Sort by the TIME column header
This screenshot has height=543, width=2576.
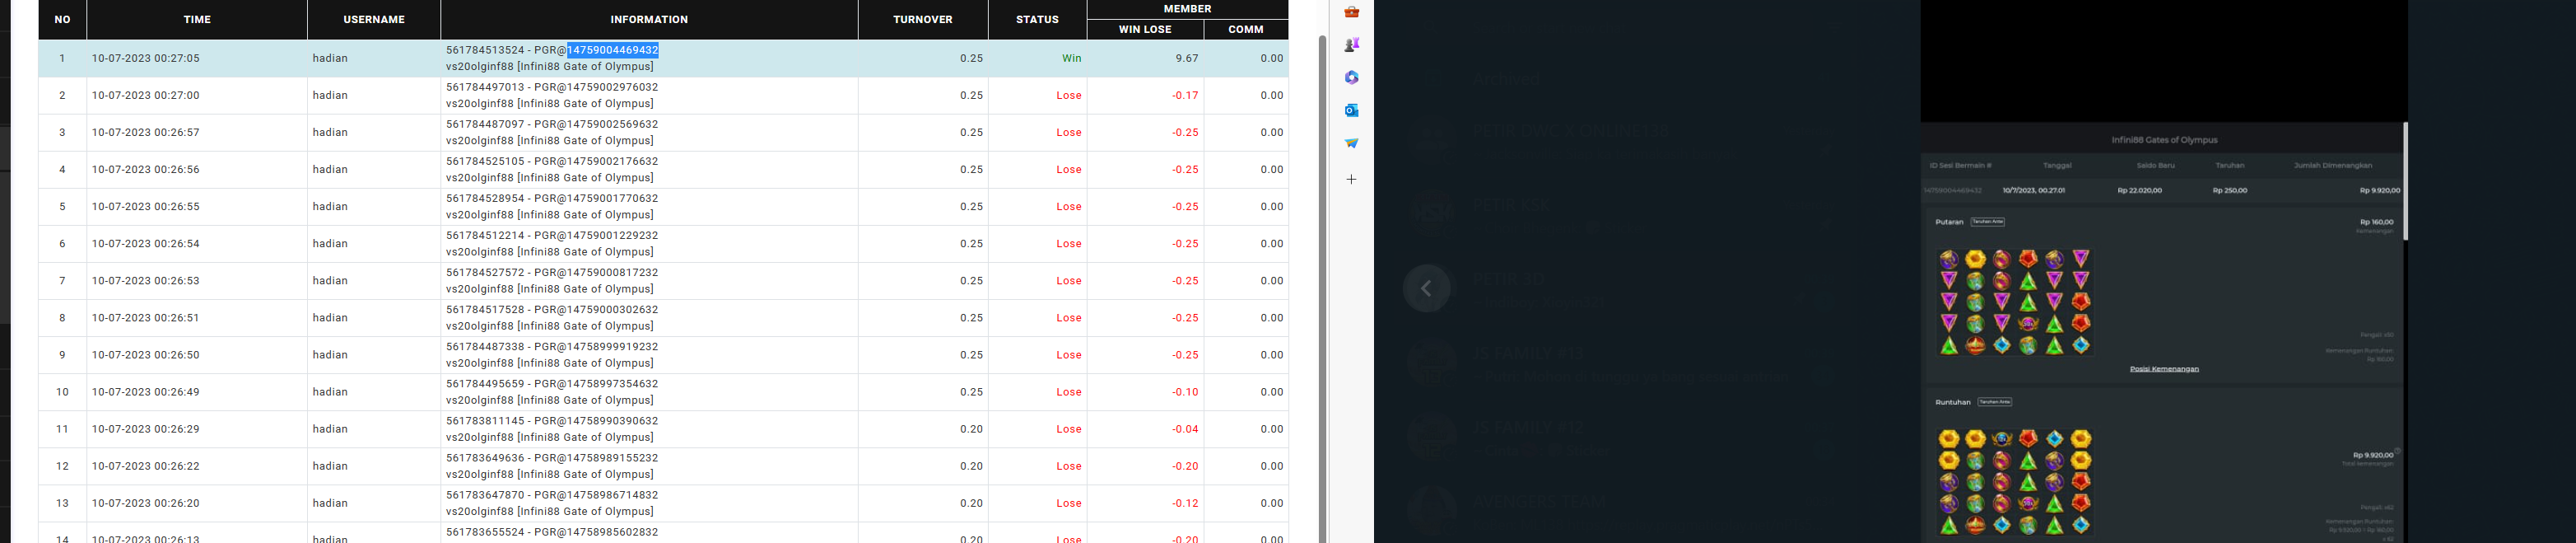(x=197, y=19)
